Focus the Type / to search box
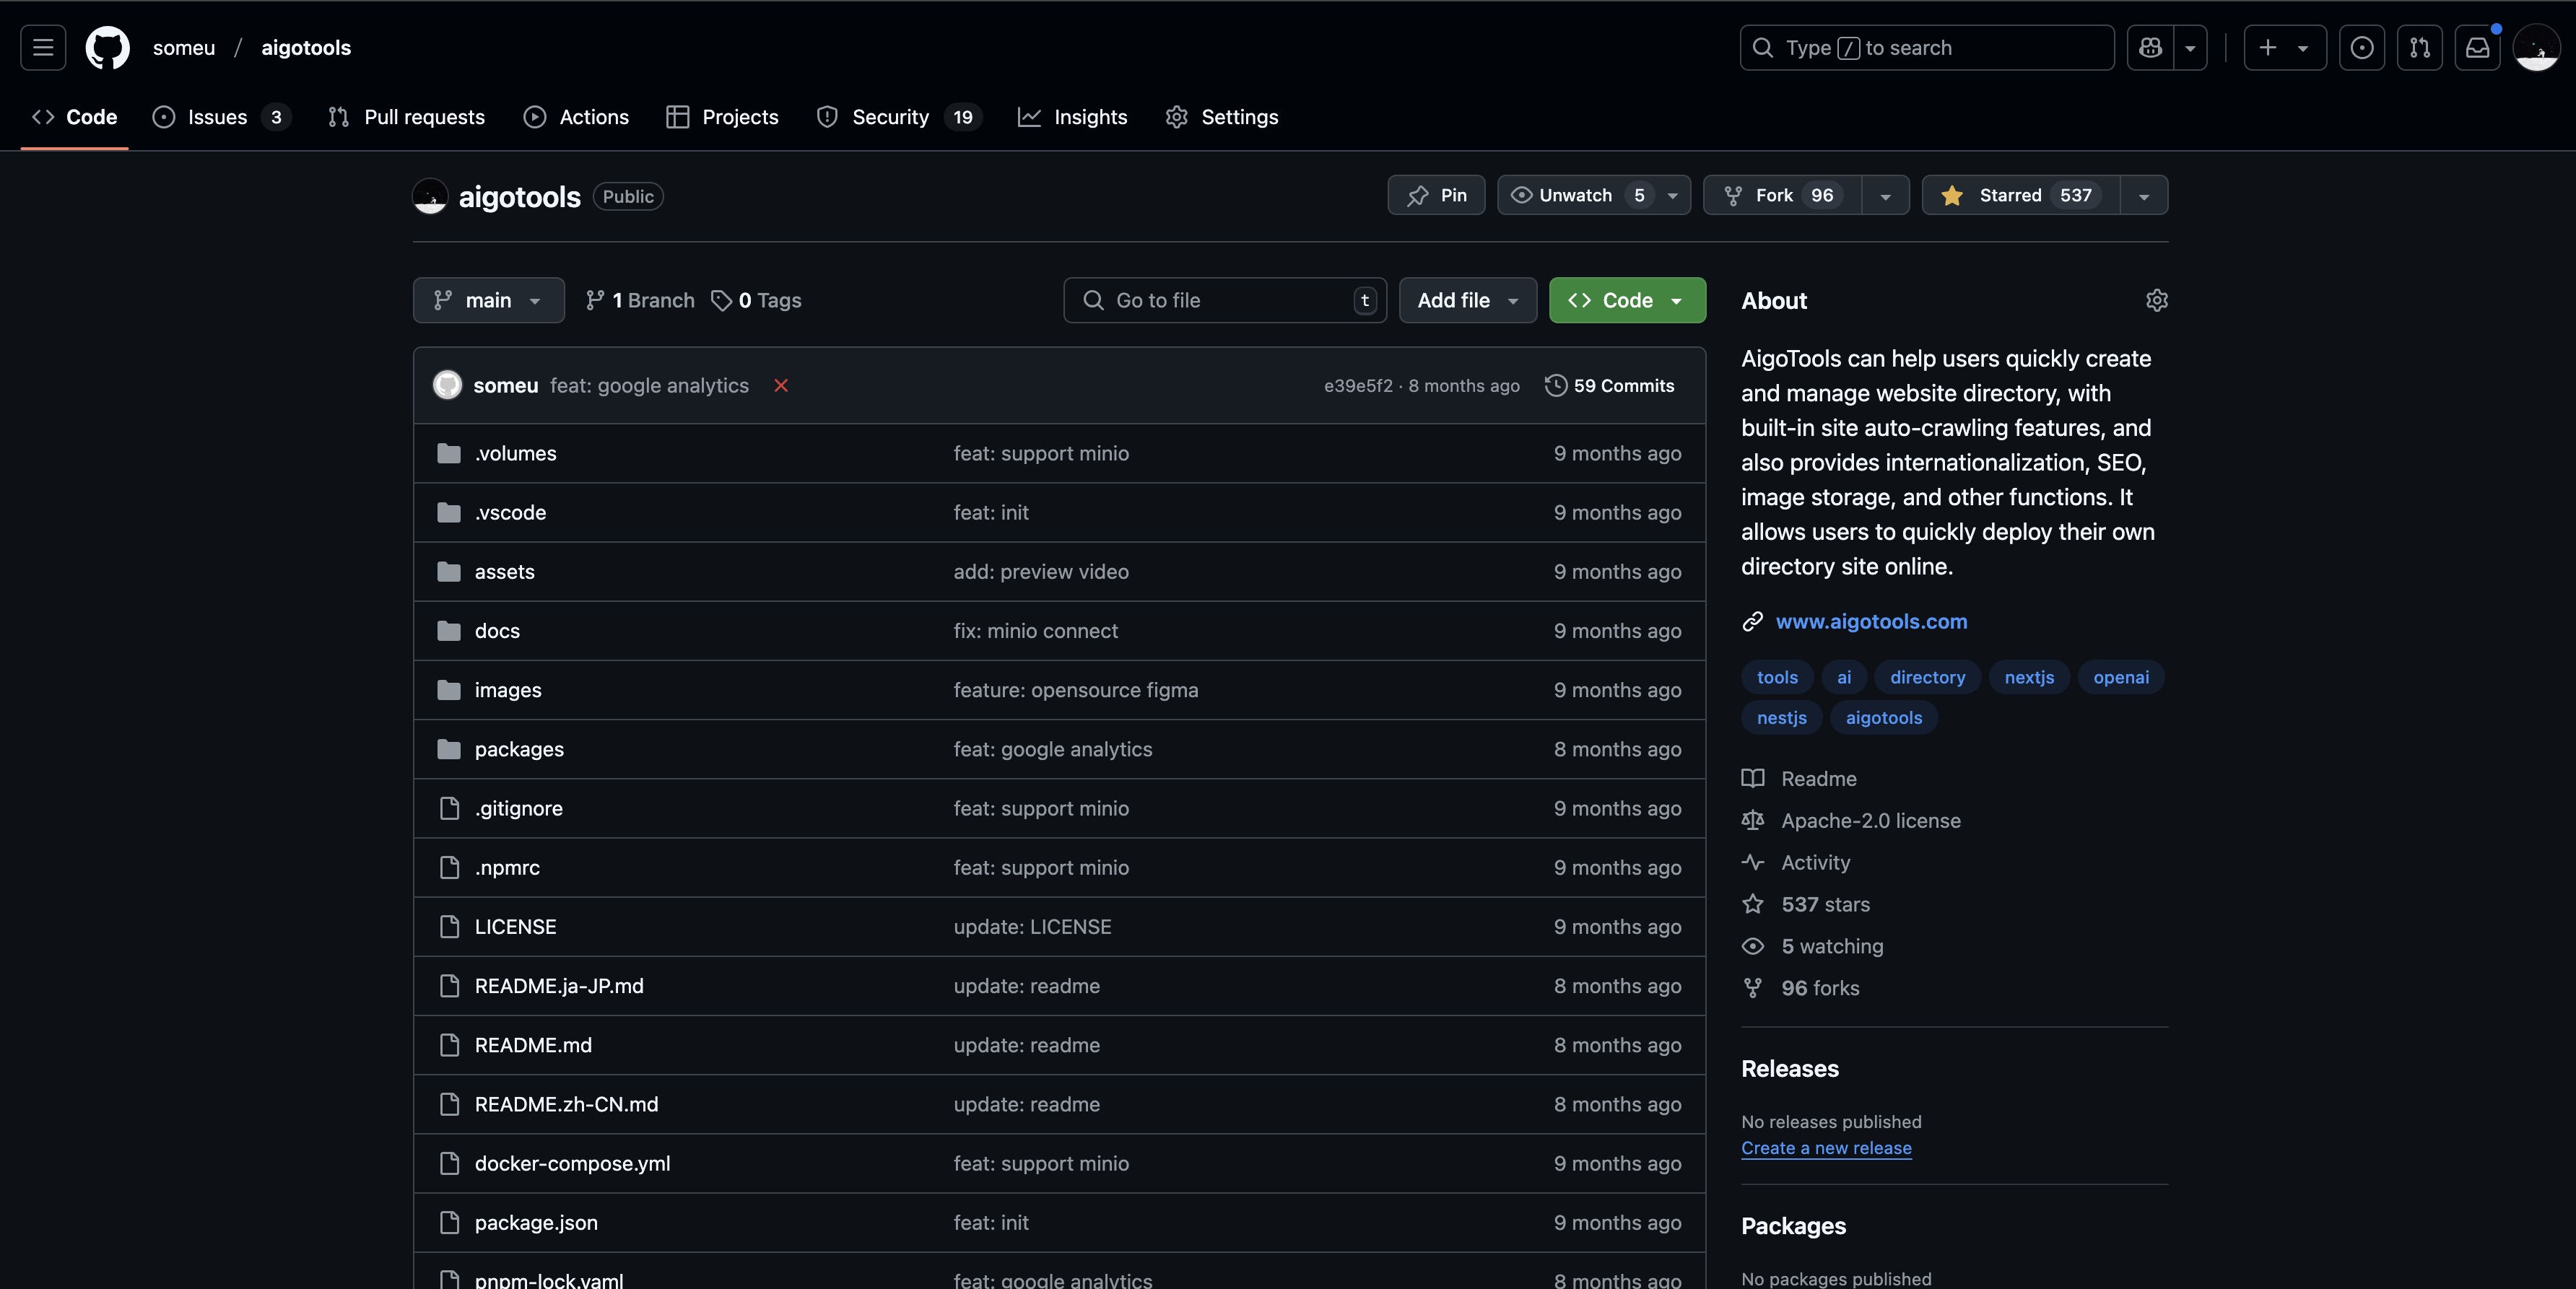The height and width of the screenshot is (1289, 2576). point(1927,48)
